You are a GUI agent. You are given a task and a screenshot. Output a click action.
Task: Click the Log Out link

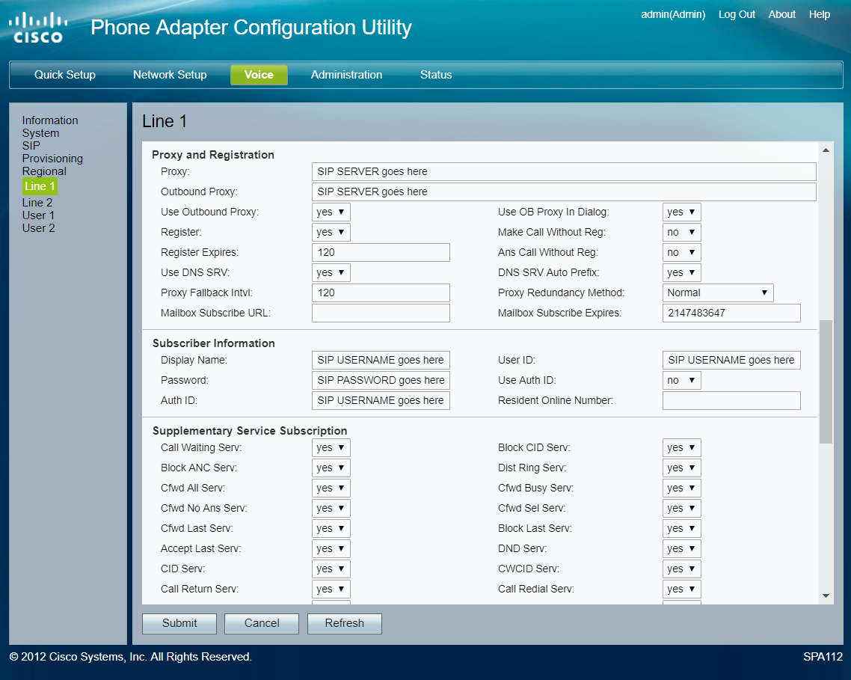tap(737, 14)
